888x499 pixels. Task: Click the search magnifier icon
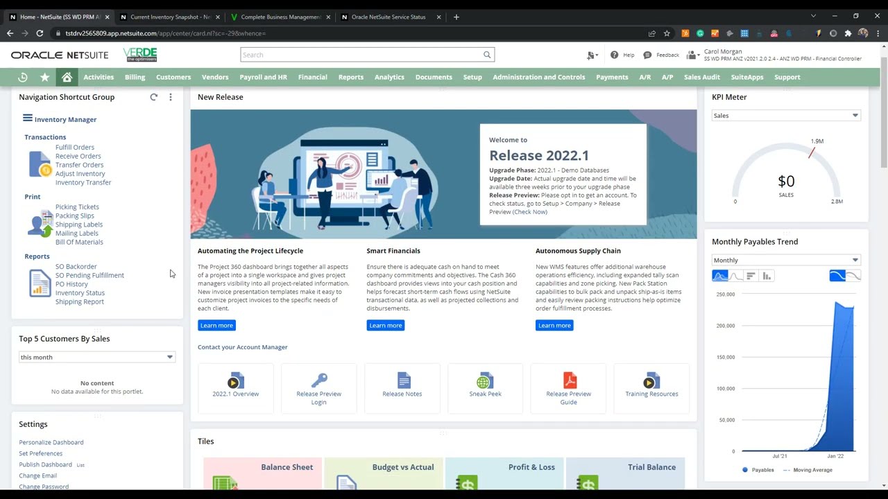pos(487,55)
